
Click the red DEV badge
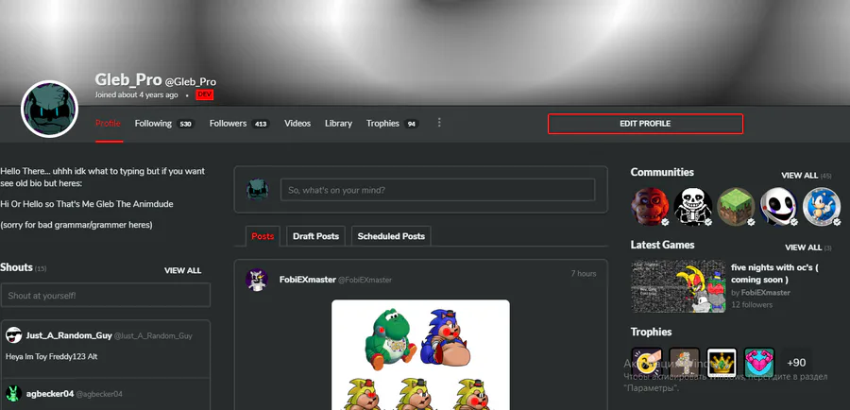(x=204, y=94)
